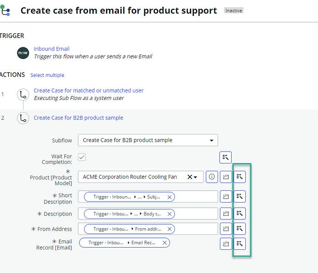Open data pill picker for Email Record row
The width and height of the screenshot is (318, 273).
(240, 243)
